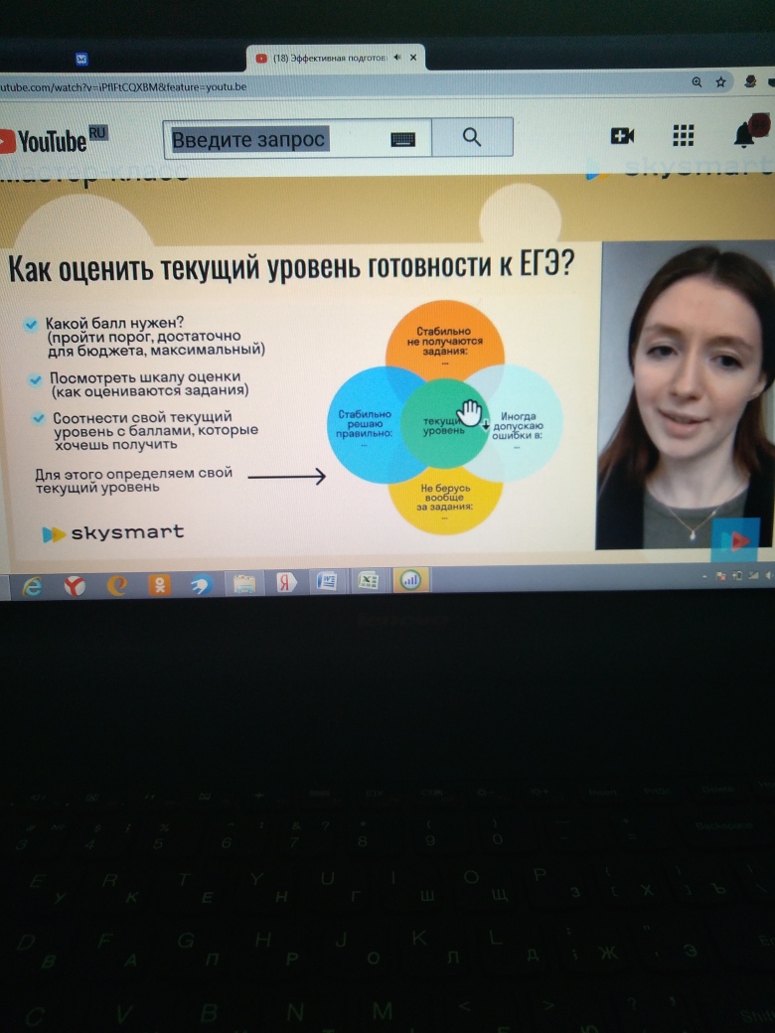
Task: Open Microsoft Word from the taskbar
Action: point(327,582)
